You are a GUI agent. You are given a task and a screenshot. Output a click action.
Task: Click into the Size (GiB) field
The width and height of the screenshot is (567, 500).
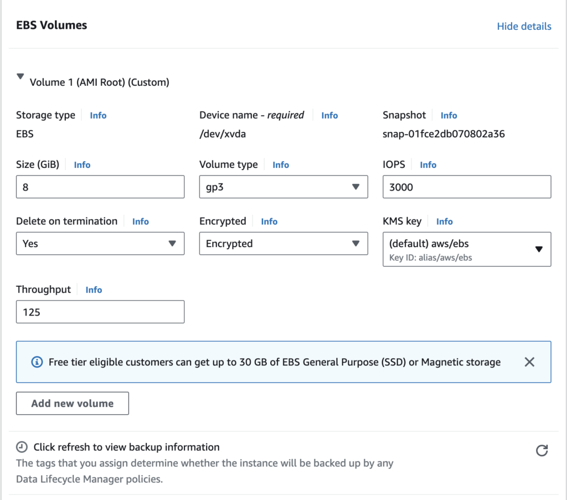[100, 187]
